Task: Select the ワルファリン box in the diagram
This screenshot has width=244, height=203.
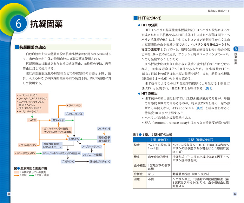Action: coord(74,105)
